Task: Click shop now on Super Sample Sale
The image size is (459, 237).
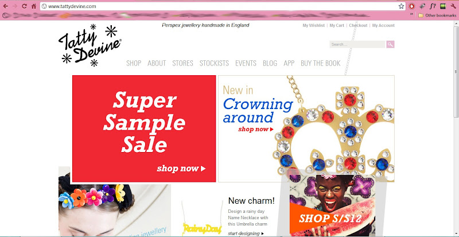Action: point(181,169)
